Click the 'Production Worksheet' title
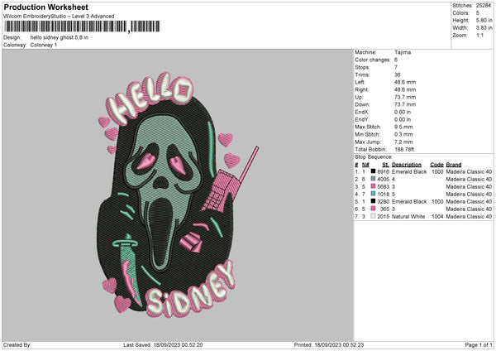The width and height of the screenshot is (496, 351). [x=45, y=7]
